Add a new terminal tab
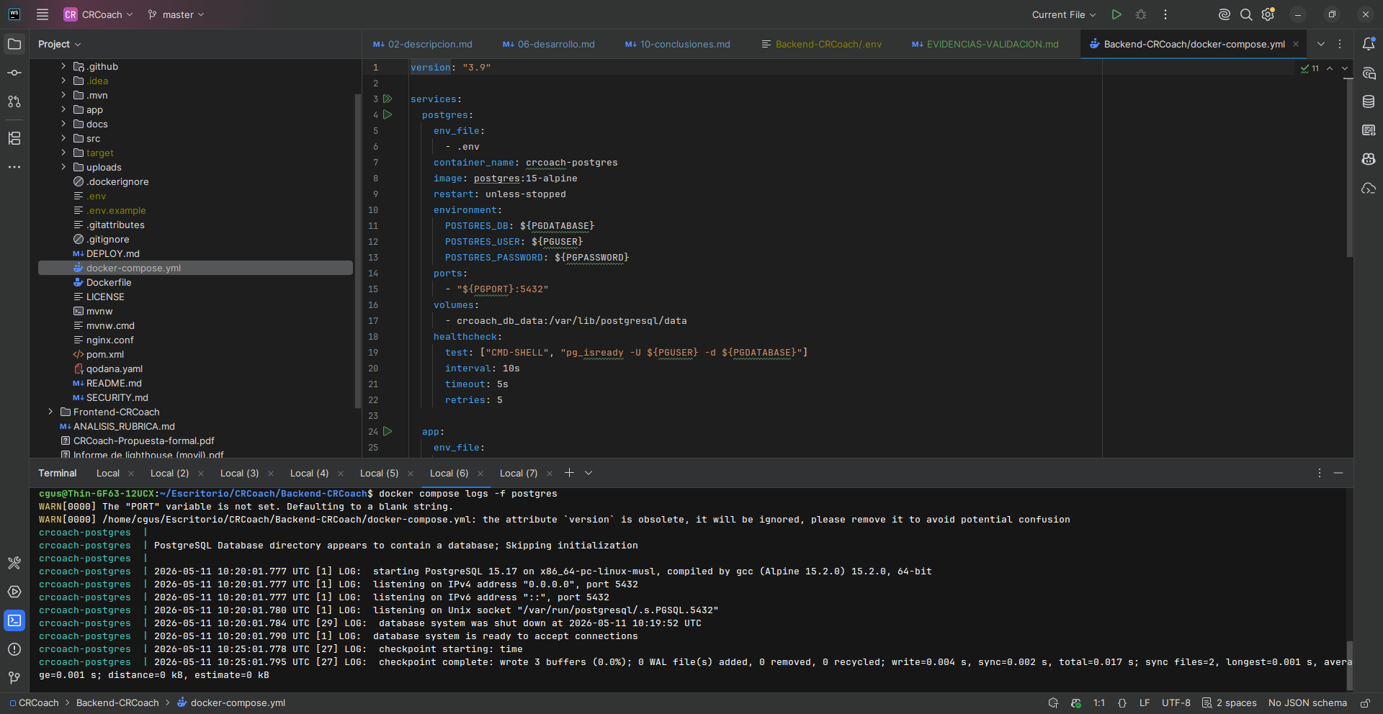1383x714 pixels. [x=569, y=473]
